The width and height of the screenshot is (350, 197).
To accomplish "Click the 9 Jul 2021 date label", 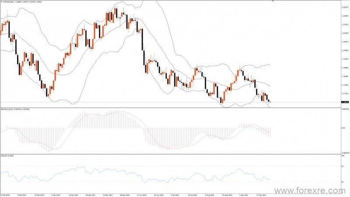I will click(175, 195).
